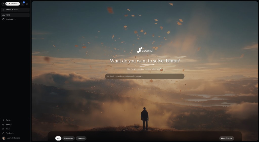Screen dimensions: 259x142
Task: Open the Logbook menu item
Action: click(9, 19)
